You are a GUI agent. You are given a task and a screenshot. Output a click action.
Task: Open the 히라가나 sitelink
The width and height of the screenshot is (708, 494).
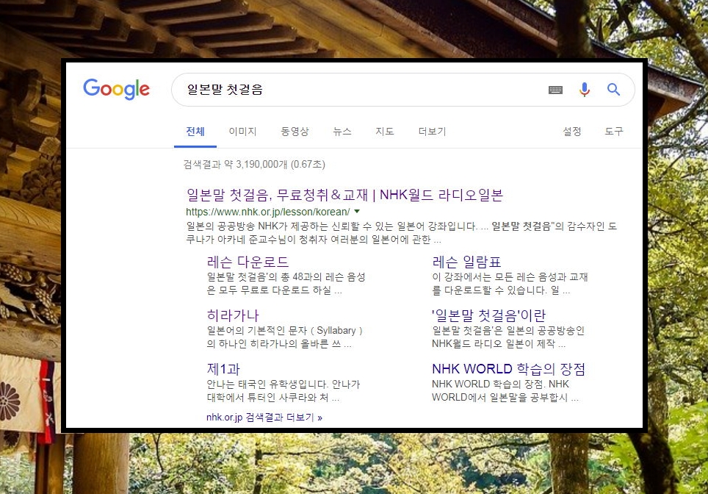coord(233,315)
